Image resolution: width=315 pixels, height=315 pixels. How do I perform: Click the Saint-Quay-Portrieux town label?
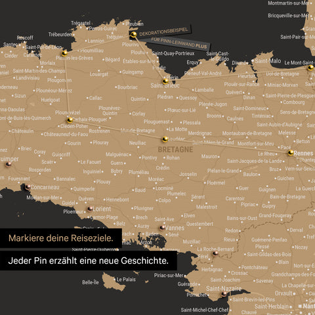tap(173, 53)
